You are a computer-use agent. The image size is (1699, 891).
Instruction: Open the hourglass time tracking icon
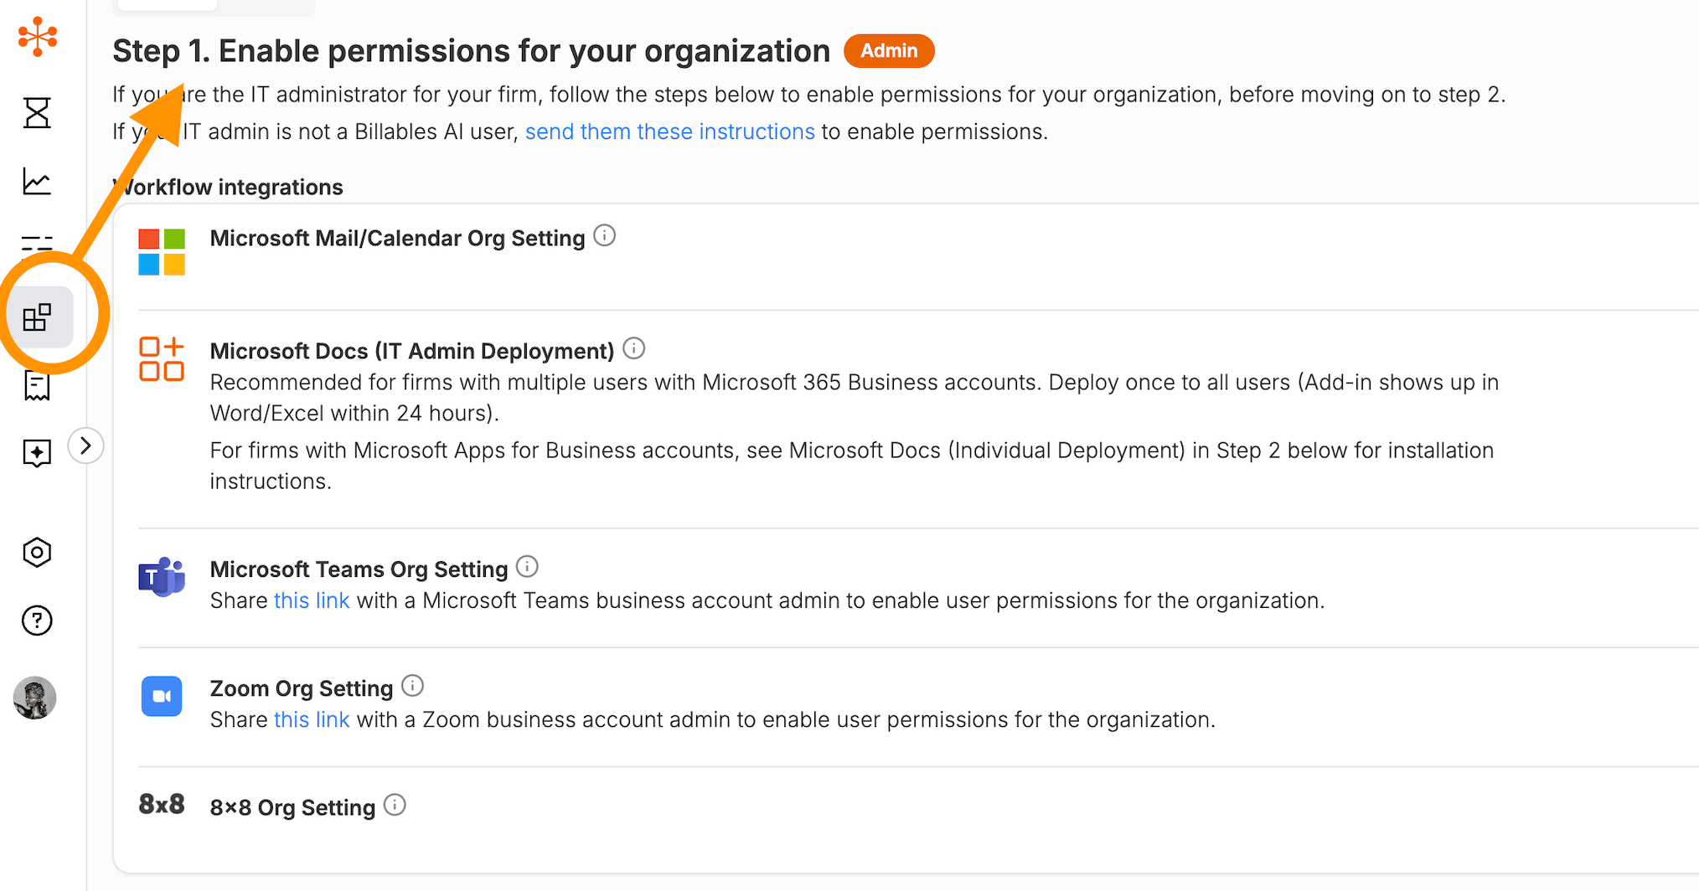click(x=37, y=112)
